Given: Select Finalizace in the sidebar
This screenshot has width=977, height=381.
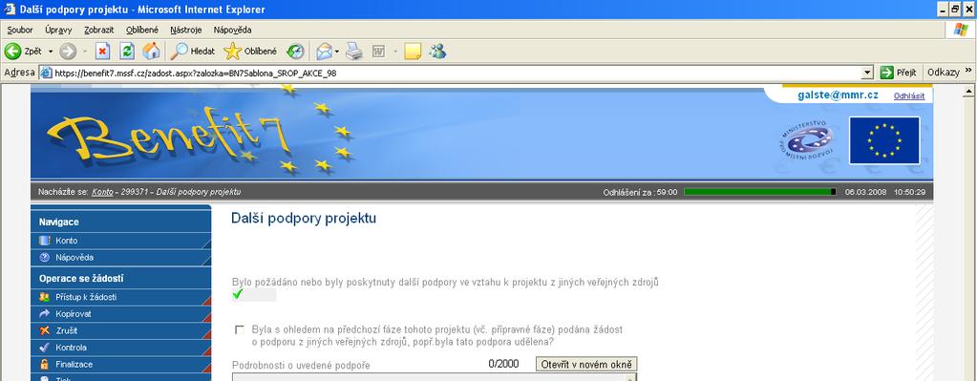Looking at the screenshot, I should point(121,364).
